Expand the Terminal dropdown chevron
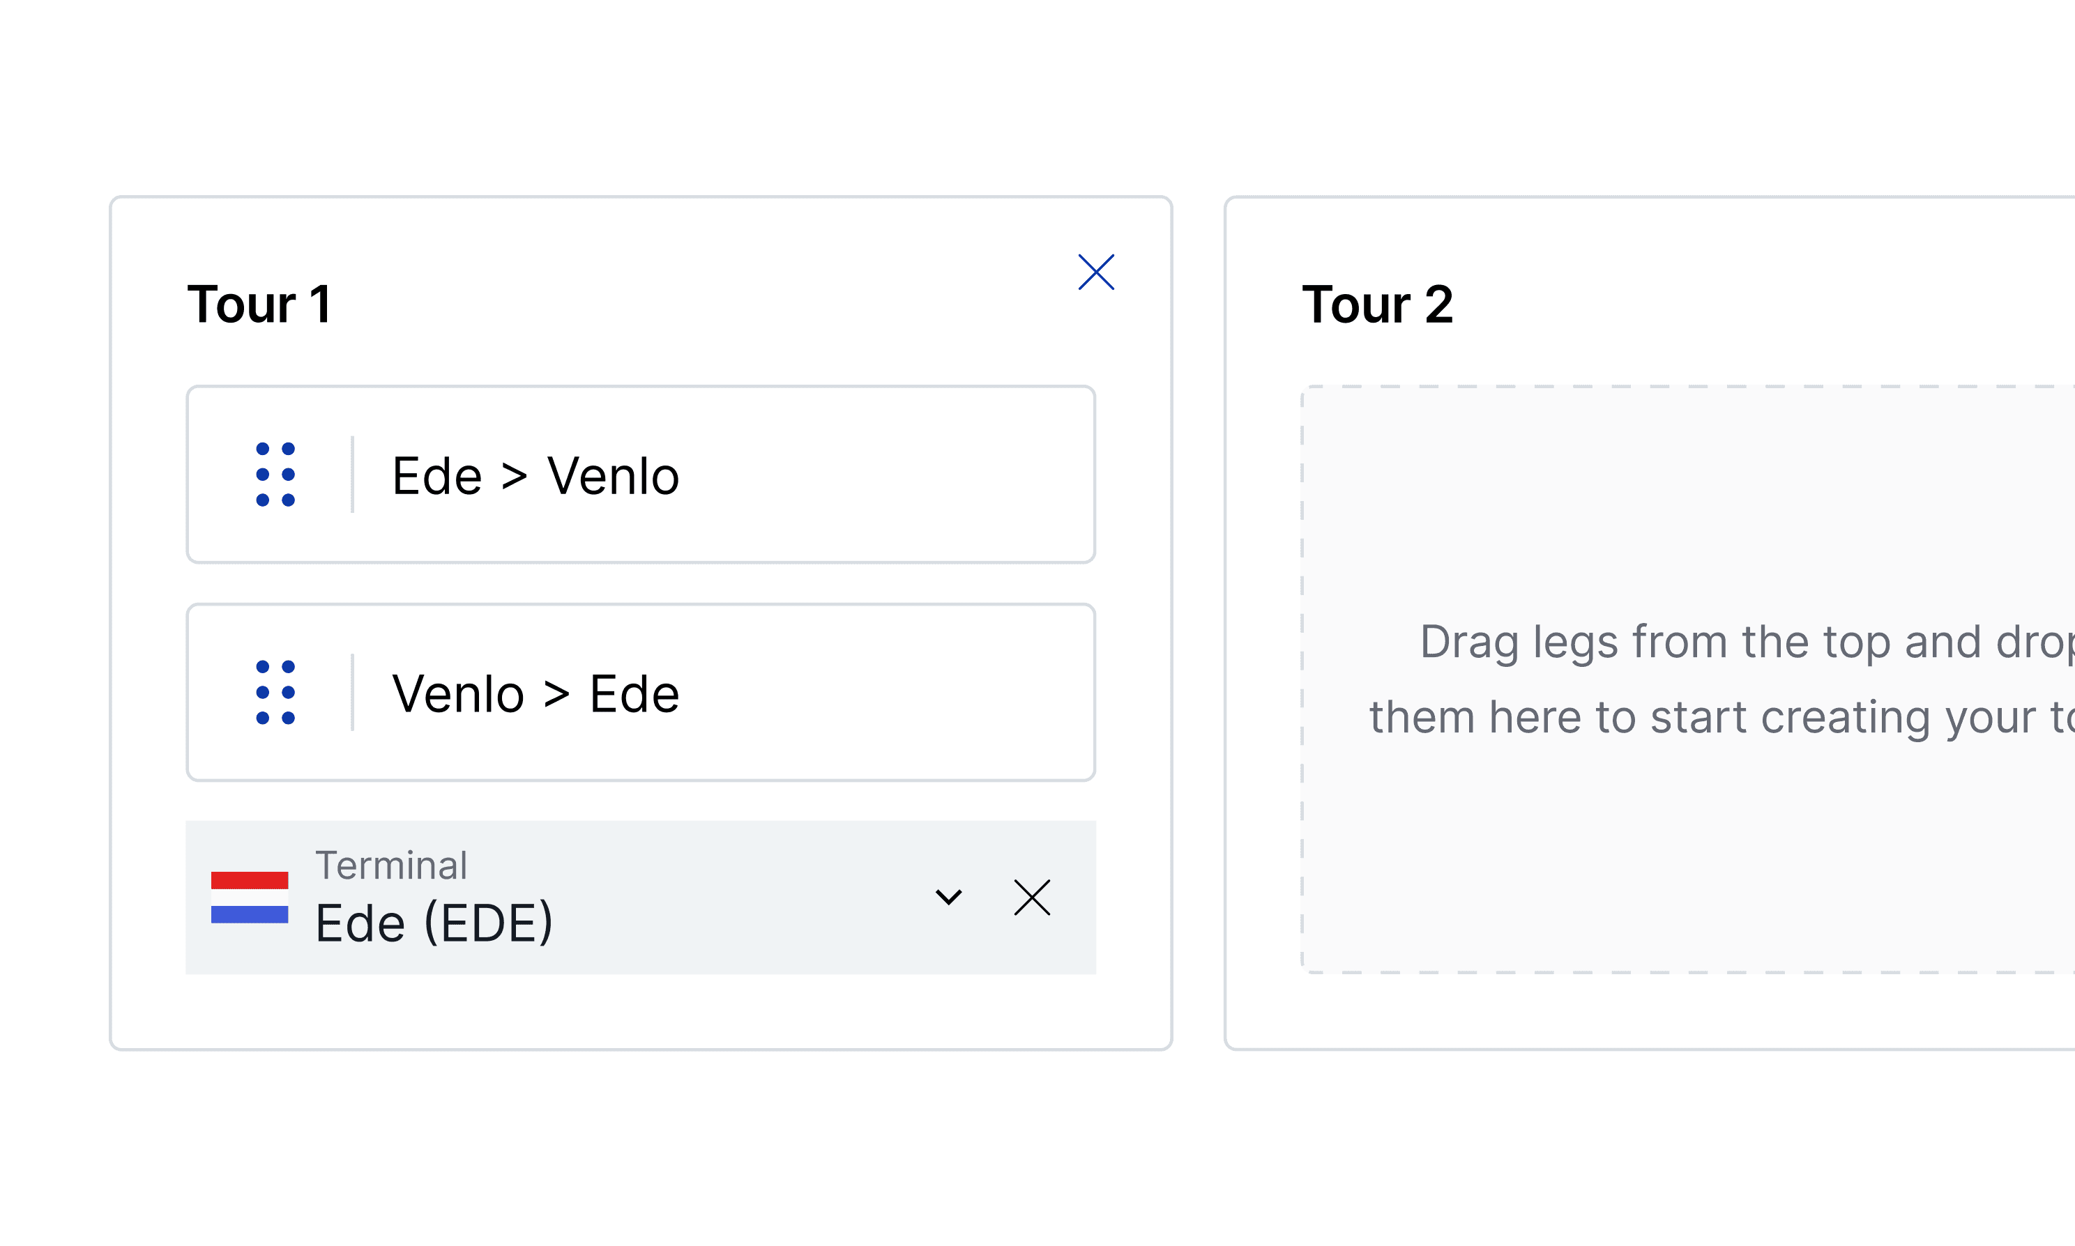2075x1246 pixels. [x=948, y=898]
